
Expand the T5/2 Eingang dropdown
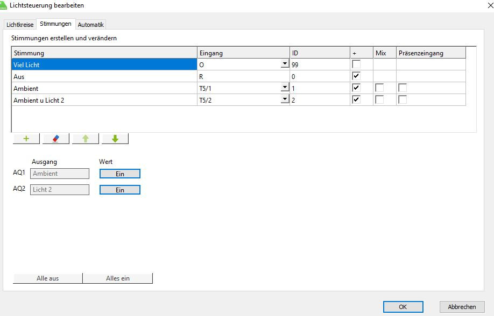pos(284,100)
